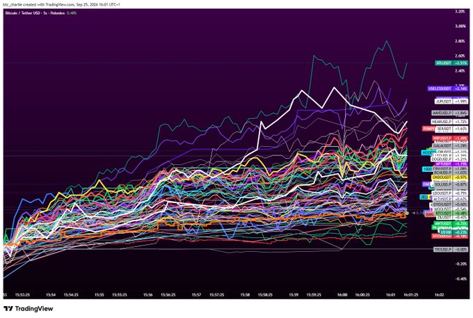Click the -0.20% price axis value
The height and width of the screenshot is (318, 473).
[x=461, y=264]
